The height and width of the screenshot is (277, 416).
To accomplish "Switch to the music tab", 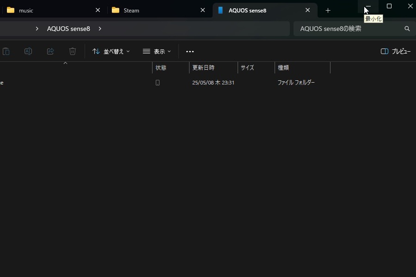I will pos(53,10).
